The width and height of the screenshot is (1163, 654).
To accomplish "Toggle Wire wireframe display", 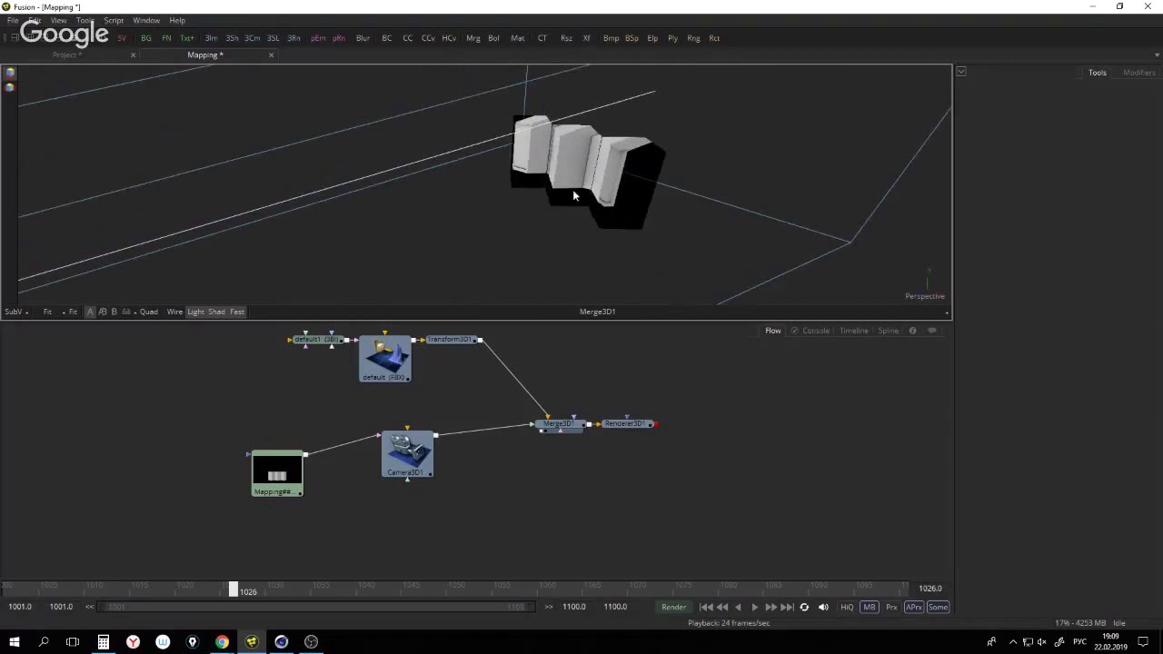I will pos(174,312).
